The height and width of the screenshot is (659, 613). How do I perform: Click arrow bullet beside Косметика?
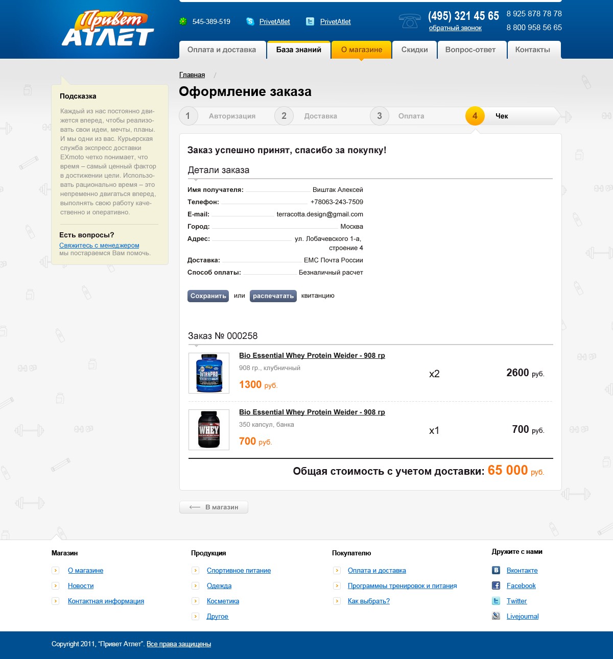pos(195,601)
